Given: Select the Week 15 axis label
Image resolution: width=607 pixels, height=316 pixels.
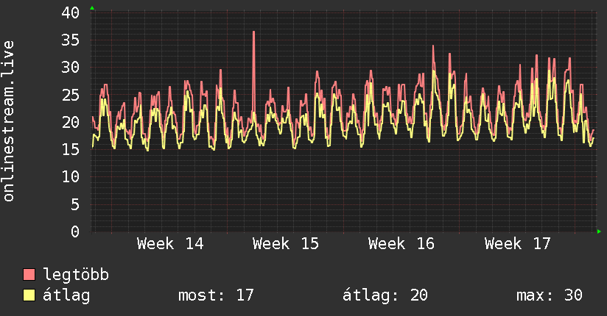Looking at the screenshot, I should point(286,244).
